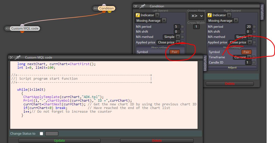This screenshot has width=275, height=143.
Task: Toggle checkbox beside Left Operand MA shift
Action: [x=182, y=32]
